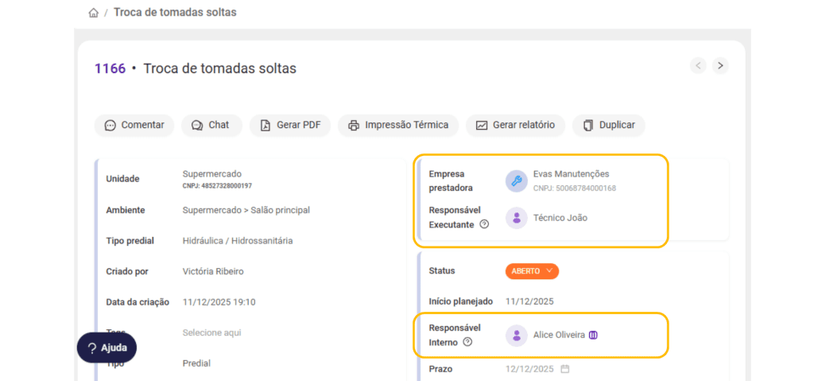Go to the next work order arrow
The height and width of the screenshot is (381, 814).
(x=720, y=66)
